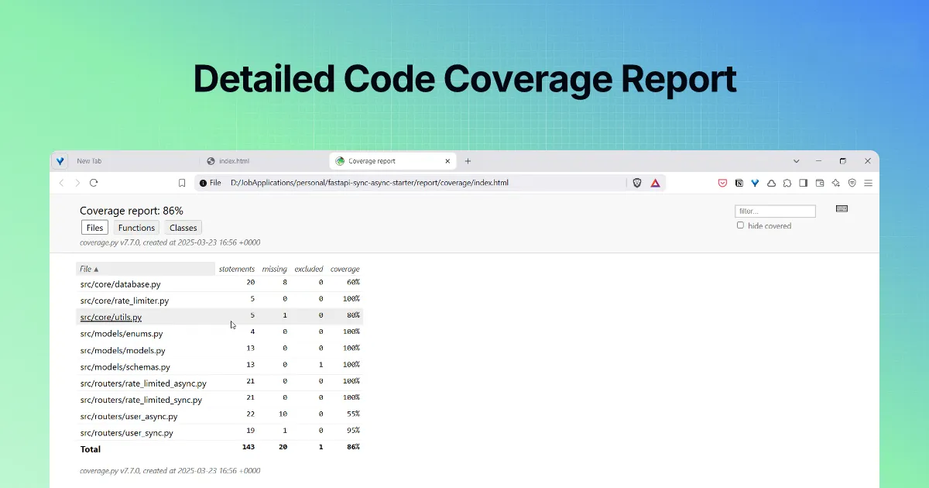Open the Extensions puzzle-piece menu
Viewport: 929px width, 488px height.
(x=787, y=183)
